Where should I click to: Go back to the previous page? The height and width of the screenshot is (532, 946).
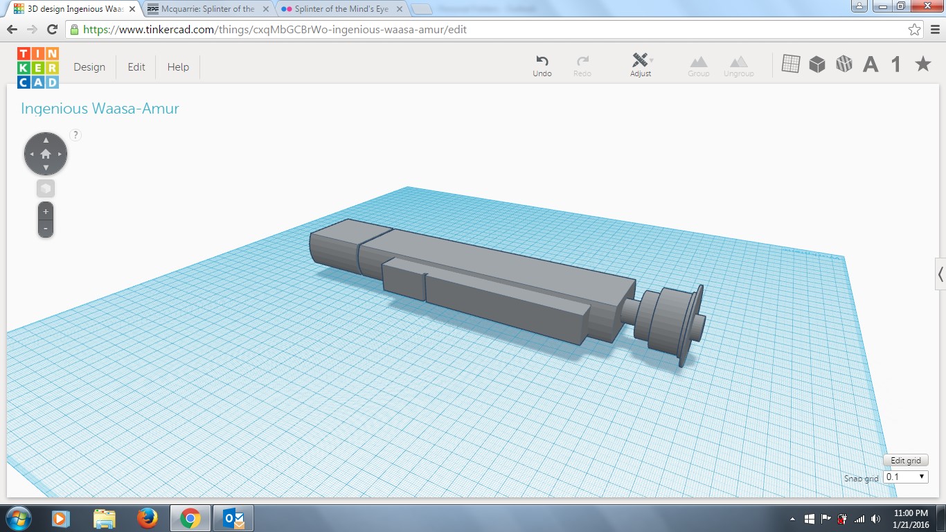point(12,30)
